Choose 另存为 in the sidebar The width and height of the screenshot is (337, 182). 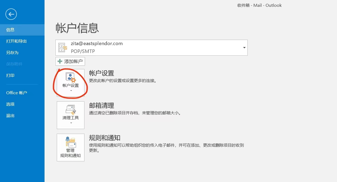[x=12, y=53]
